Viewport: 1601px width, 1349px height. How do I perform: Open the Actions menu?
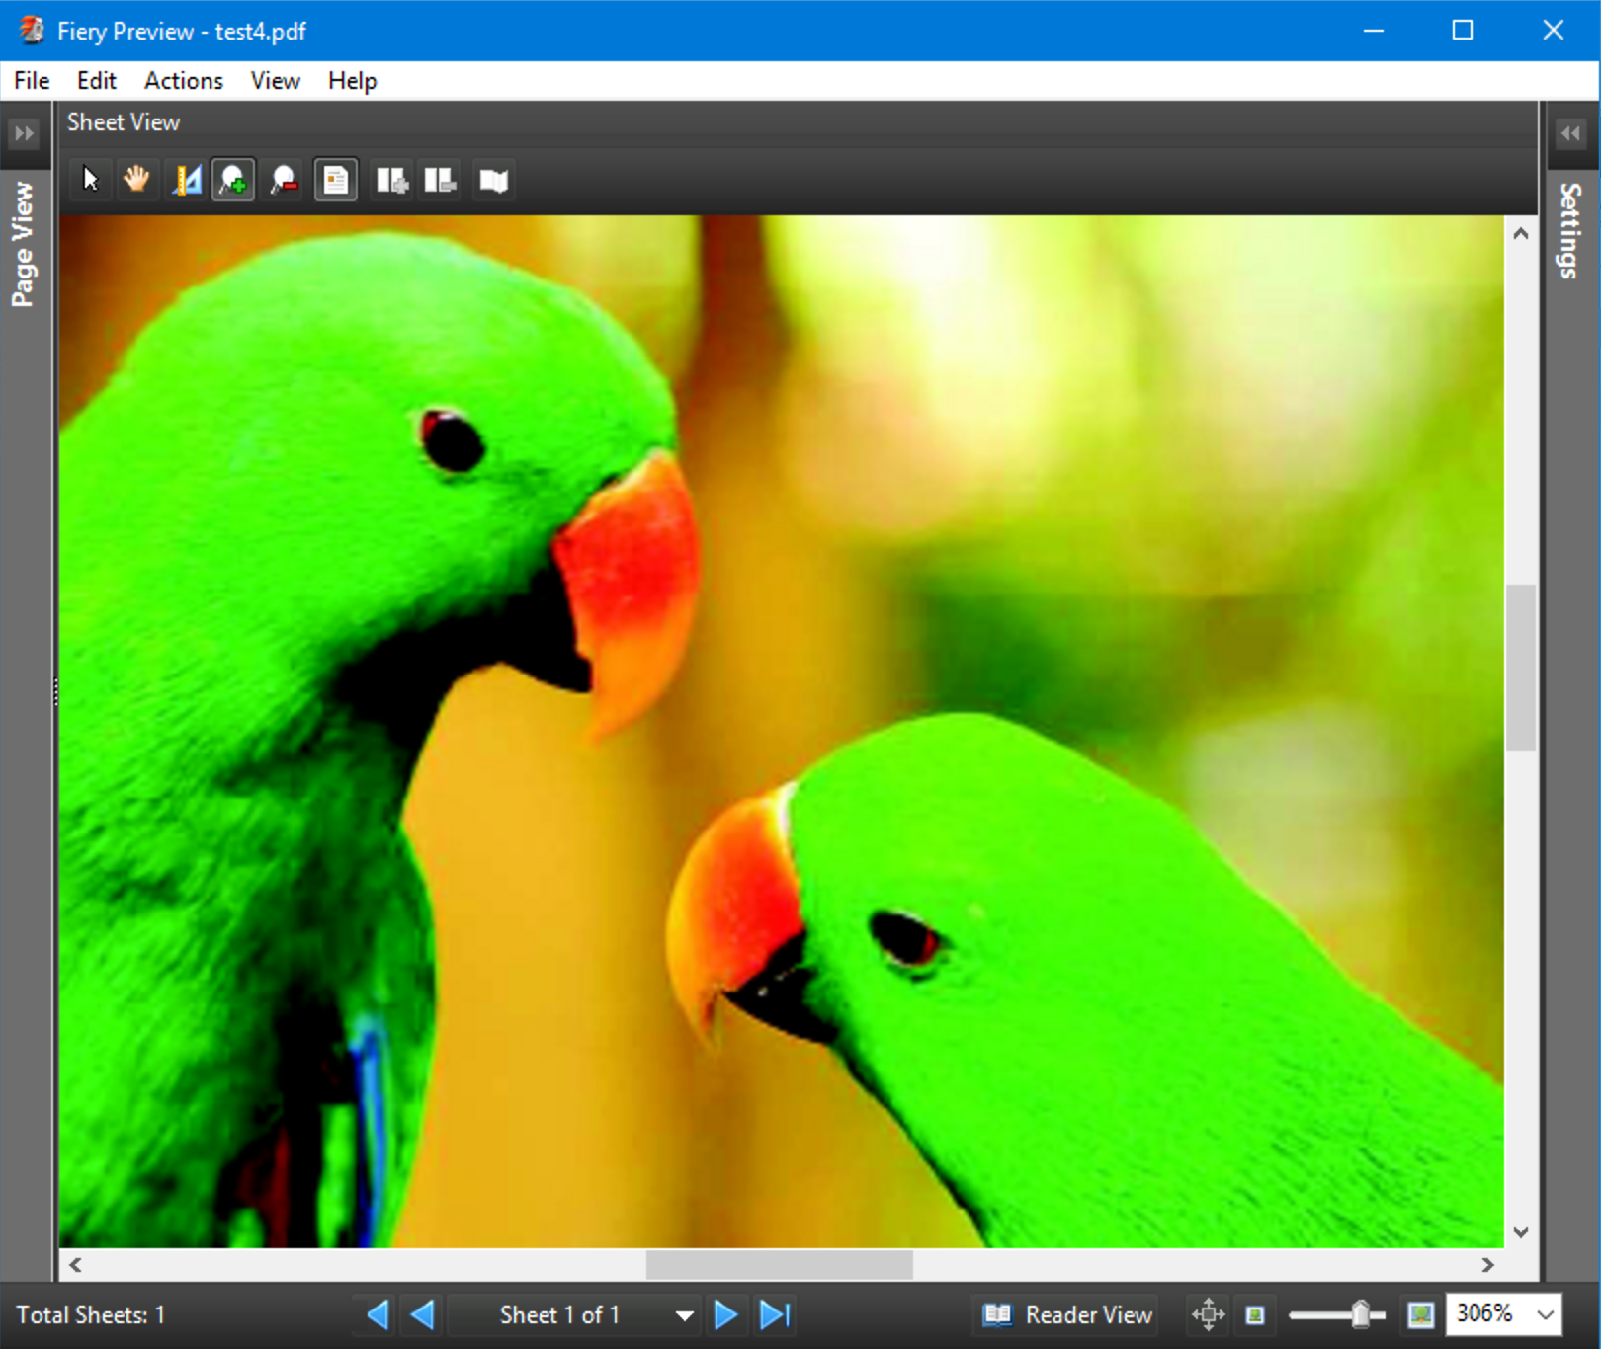[x=184, y=80]
